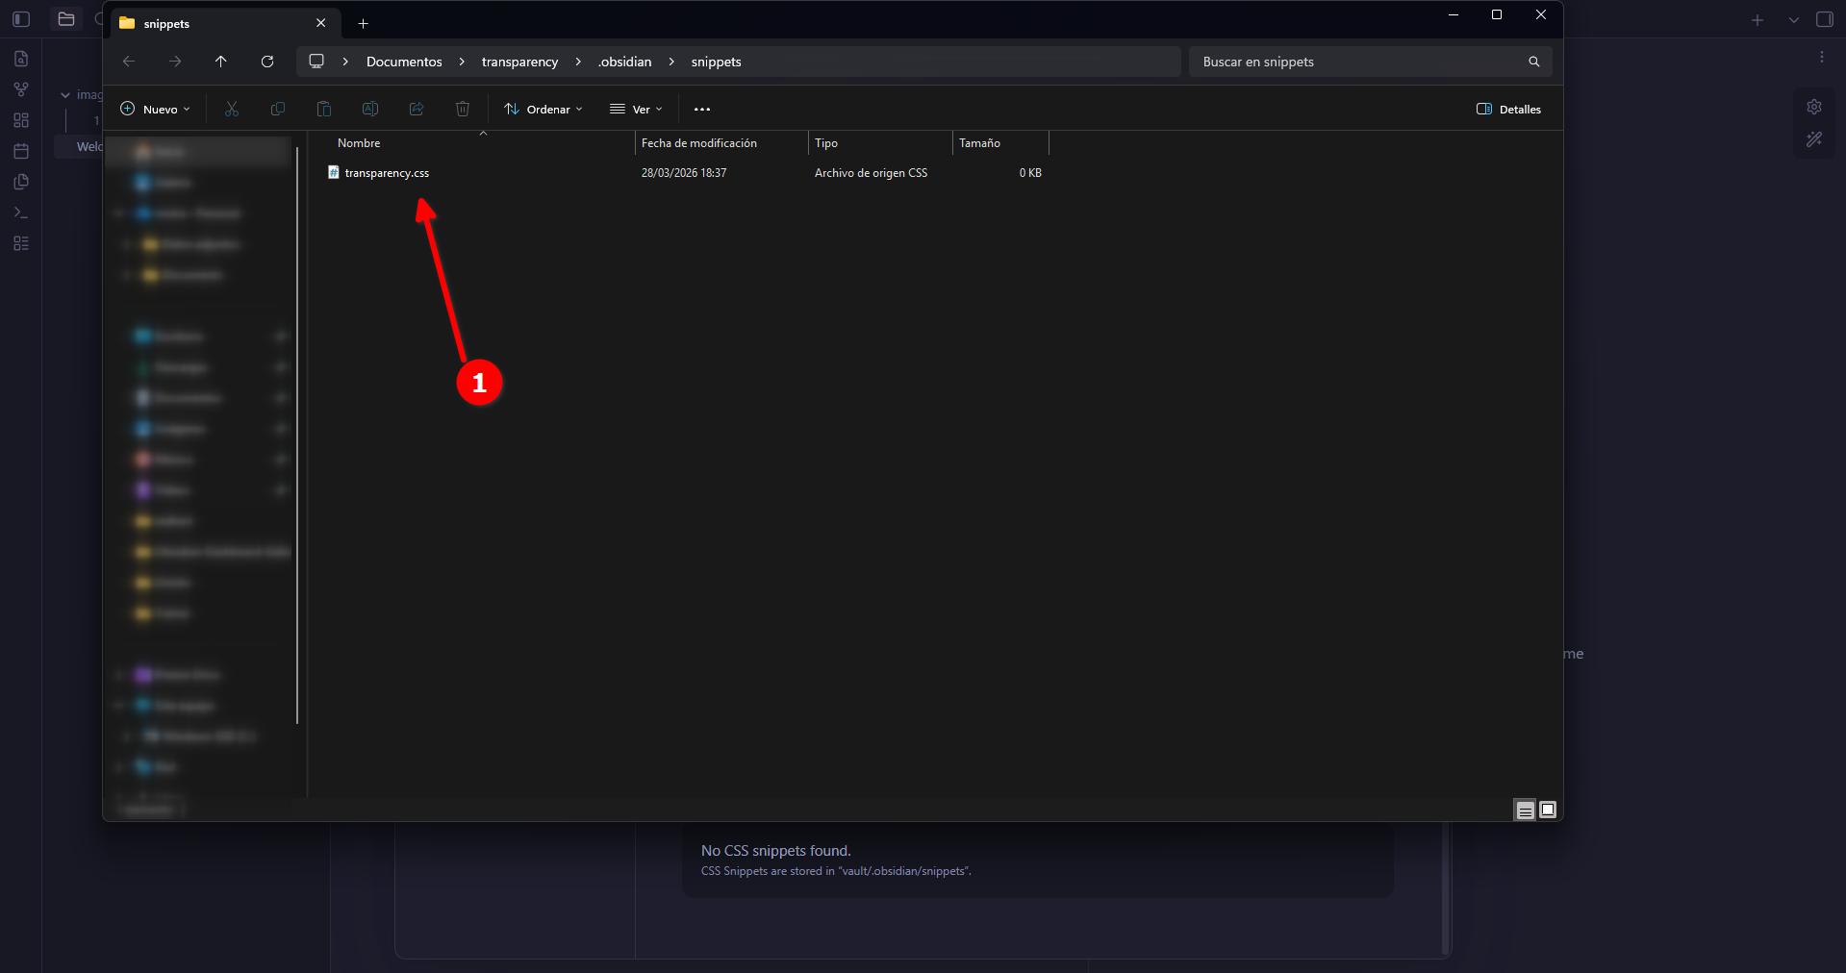
Task: Click the Rename icon in the toolbar
Action: (370, 110)
